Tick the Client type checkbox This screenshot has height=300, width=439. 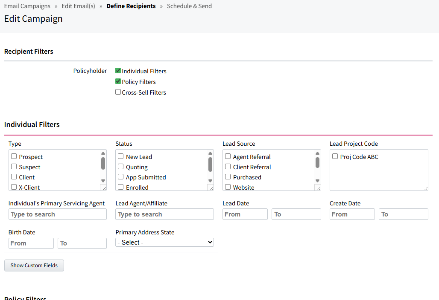[x=14, y=177]
